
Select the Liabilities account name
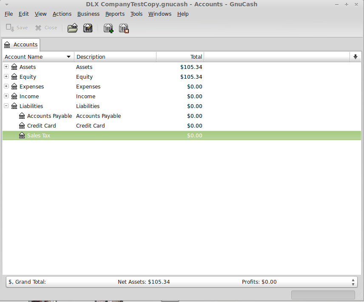pyautogui.click(x=31, y=106)
